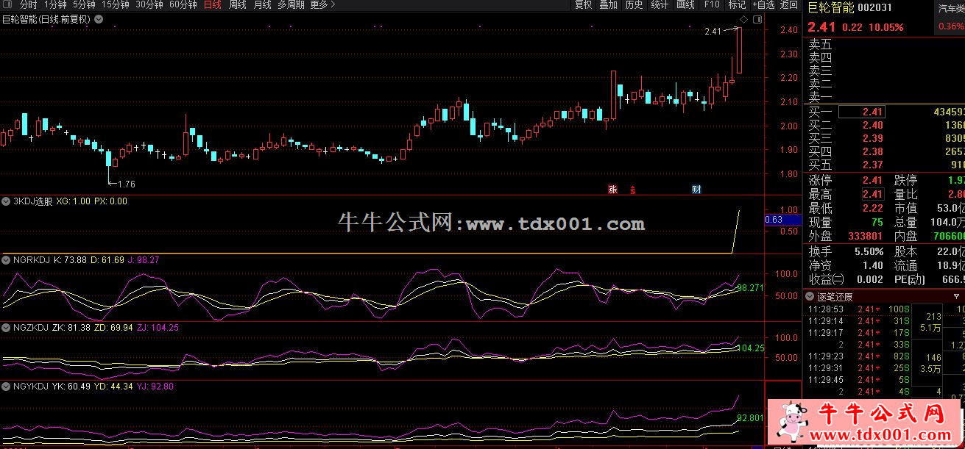Open the 统计 statistics tool
This screenshot has height=449, width=965.
click(660, 4)
